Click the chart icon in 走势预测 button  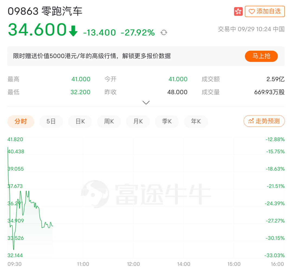tap(251, 121)
